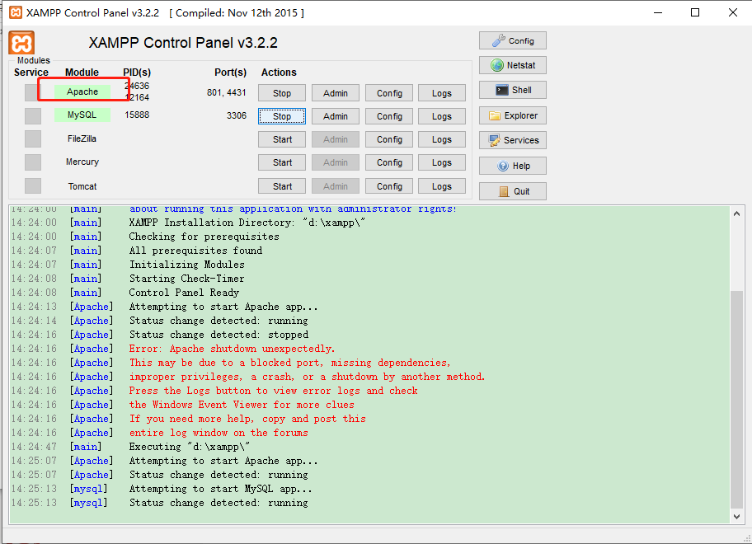Screen dimensions: 752x544
Task: Start the FileZilla module
Action: pos(282,139)
